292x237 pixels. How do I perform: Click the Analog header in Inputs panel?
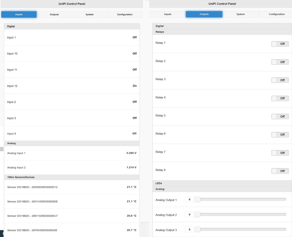(72, 143)
